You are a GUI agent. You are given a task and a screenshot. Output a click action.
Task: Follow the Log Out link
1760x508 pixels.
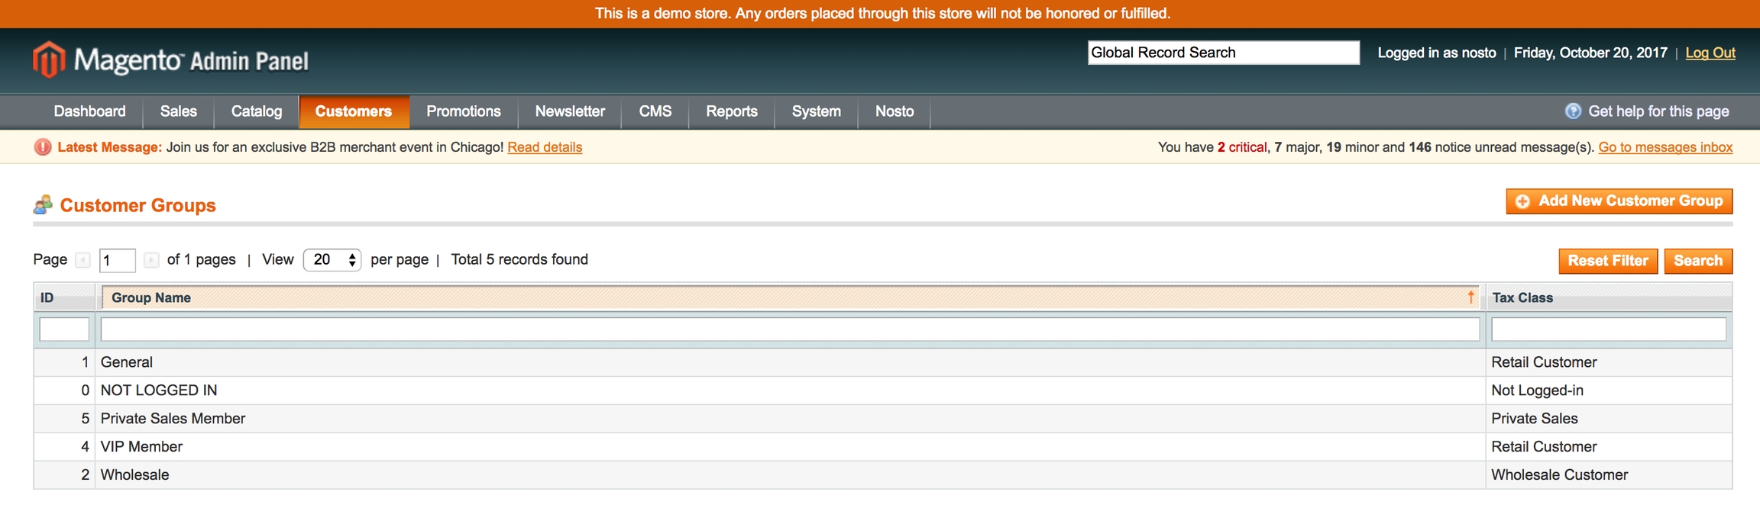pos(1710,53)
